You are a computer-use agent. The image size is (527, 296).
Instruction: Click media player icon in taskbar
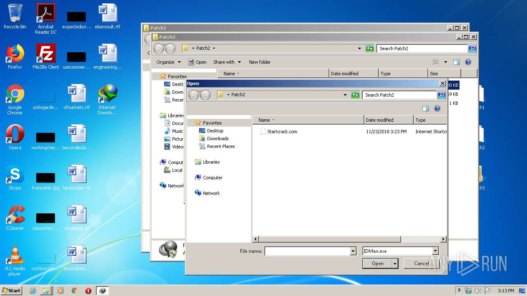pos(61,291)
